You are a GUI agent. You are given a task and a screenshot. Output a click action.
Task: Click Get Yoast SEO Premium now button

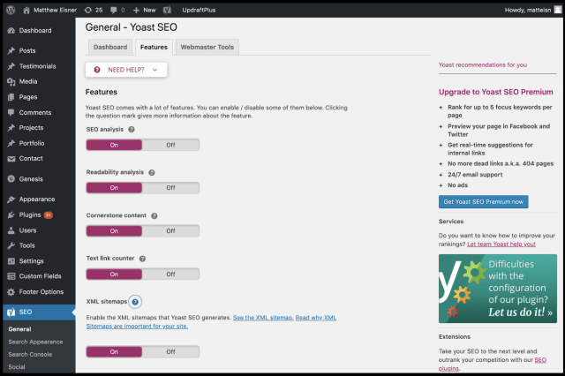tap(484, 202)
